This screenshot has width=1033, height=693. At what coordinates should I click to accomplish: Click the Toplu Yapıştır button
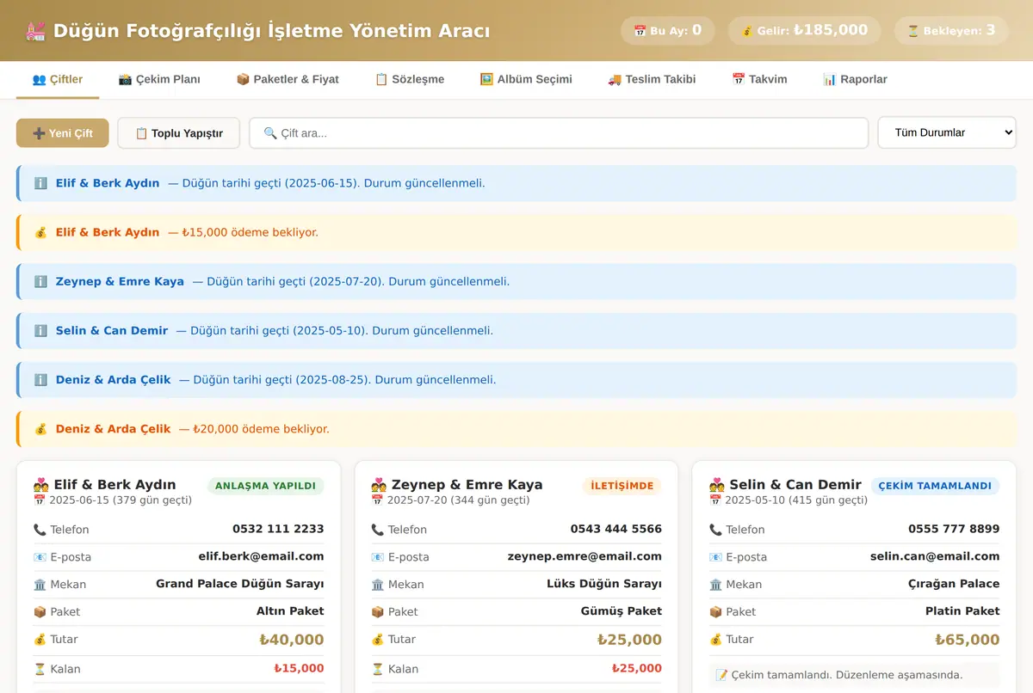[x=179, y=133]
